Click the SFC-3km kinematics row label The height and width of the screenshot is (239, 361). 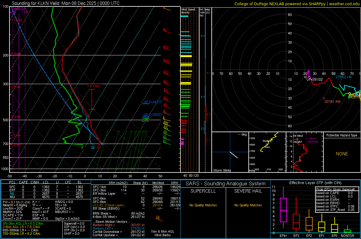pyautogui.click(x=99, y=190)
